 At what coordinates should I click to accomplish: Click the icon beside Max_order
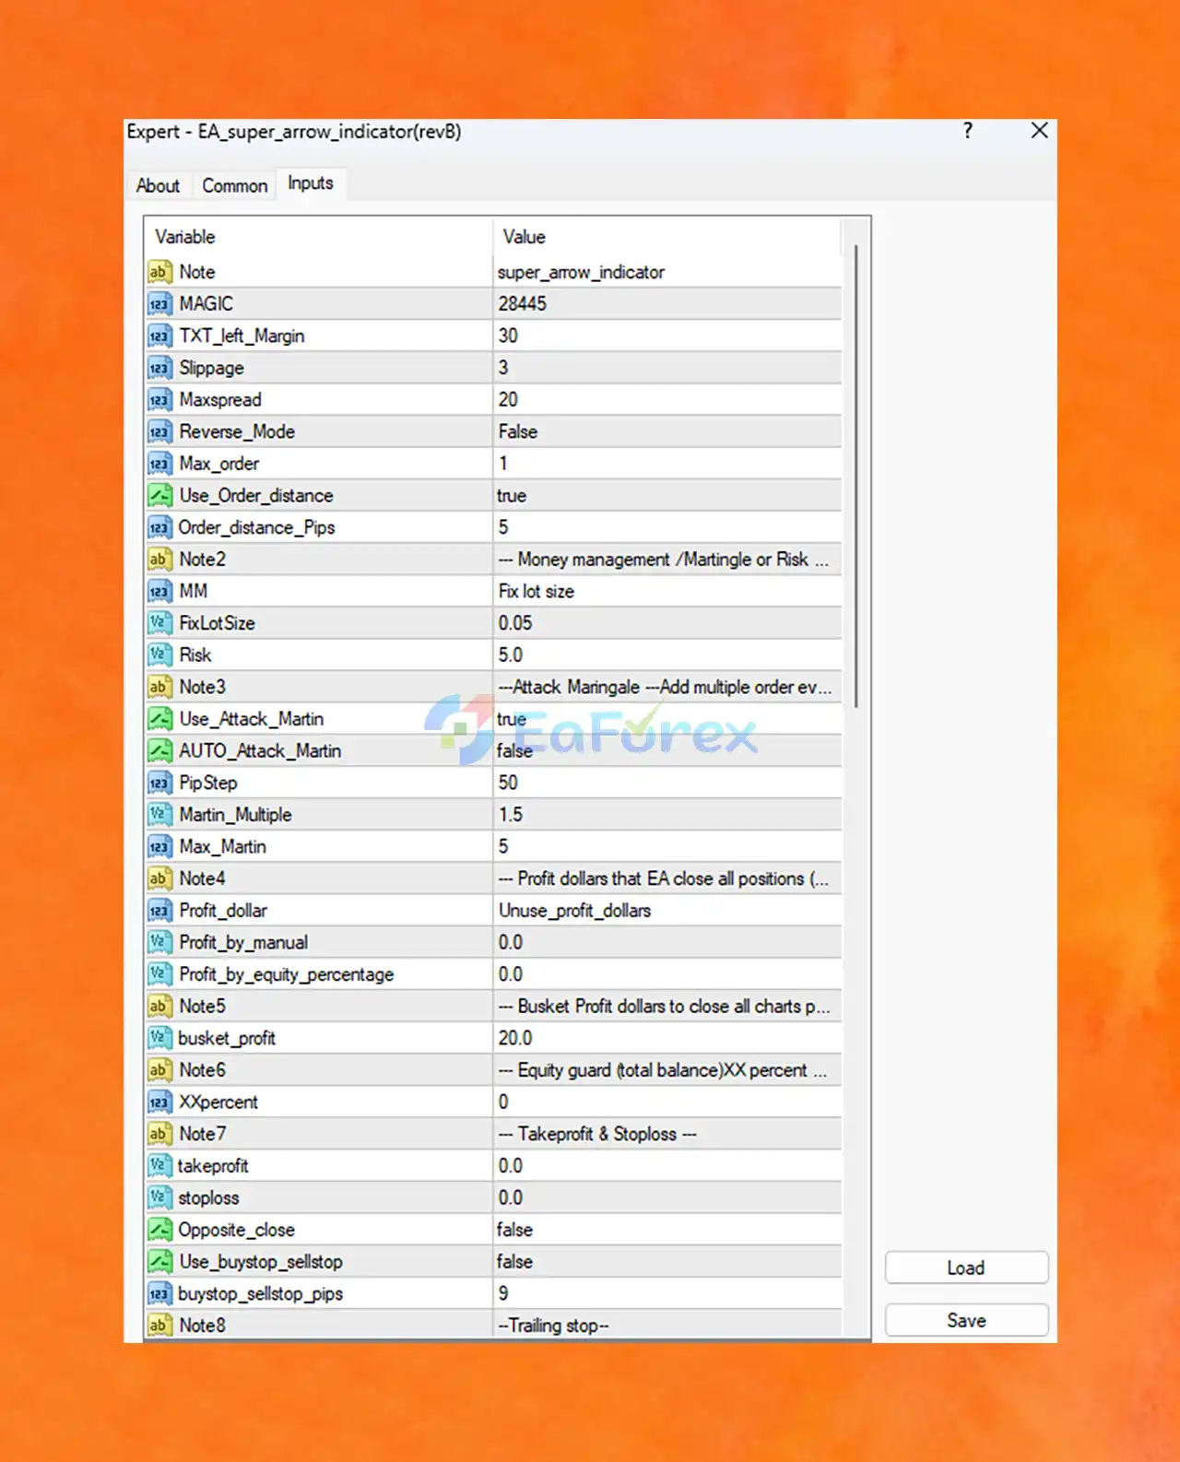tap(160, 464)
